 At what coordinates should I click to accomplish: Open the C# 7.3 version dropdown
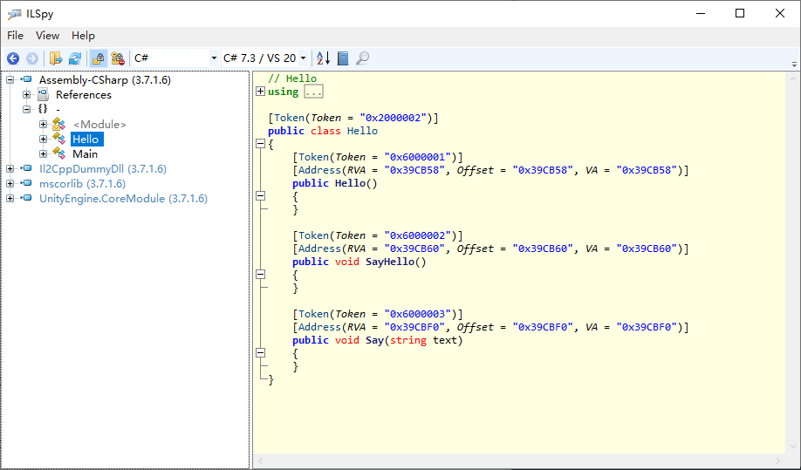[x=264, y=58]
